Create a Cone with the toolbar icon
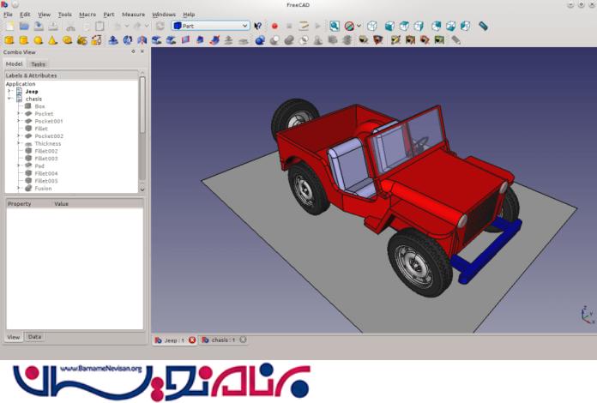 click(53, 39)
